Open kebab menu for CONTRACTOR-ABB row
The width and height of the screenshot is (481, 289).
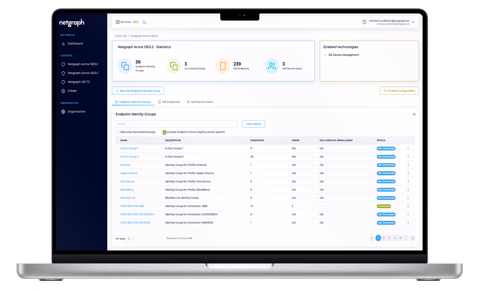tap(408, 206)
